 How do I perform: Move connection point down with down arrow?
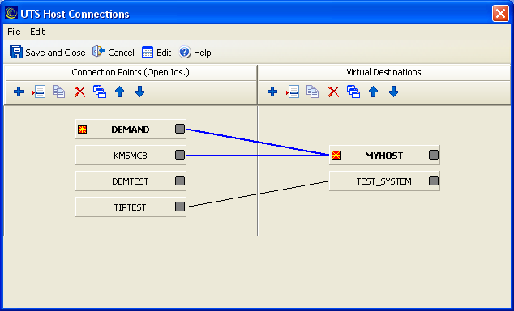pyautogui.click(x=140, y=92)
